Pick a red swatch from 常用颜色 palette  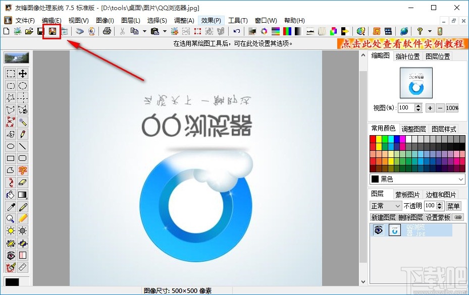pyautogui.click(x=373, y=139)
